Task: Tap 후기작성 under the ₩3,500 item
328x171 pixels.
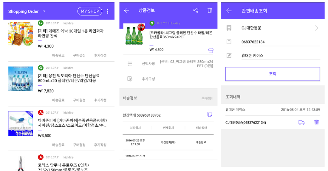Action: (100, 145)
